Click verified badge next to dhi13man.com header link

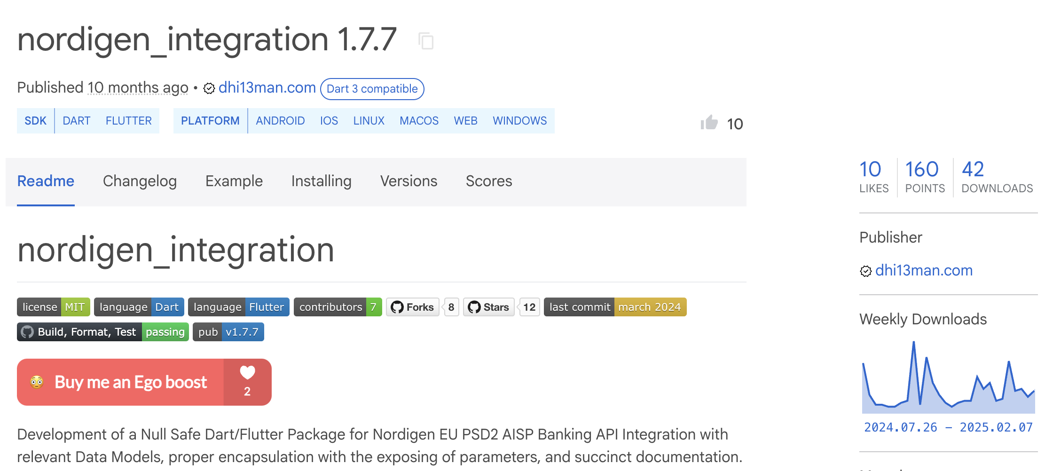(208, 88)
